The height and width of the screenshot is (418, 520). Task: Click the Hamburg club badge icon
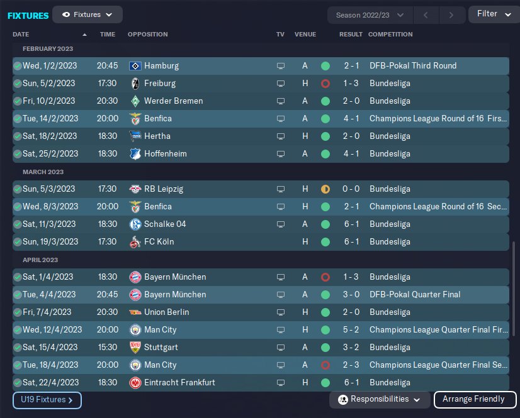pos(135,65)
